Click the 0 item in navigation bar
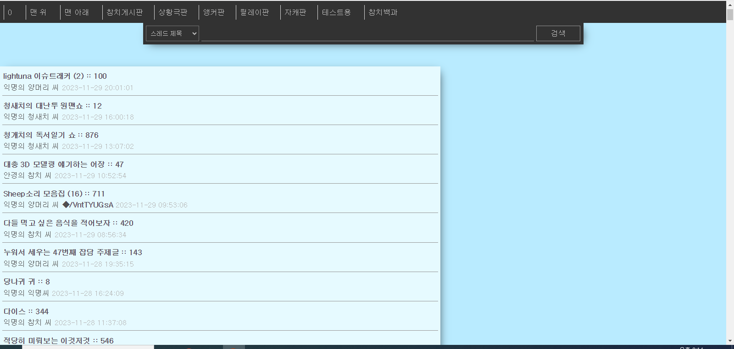 pos(10,12)
